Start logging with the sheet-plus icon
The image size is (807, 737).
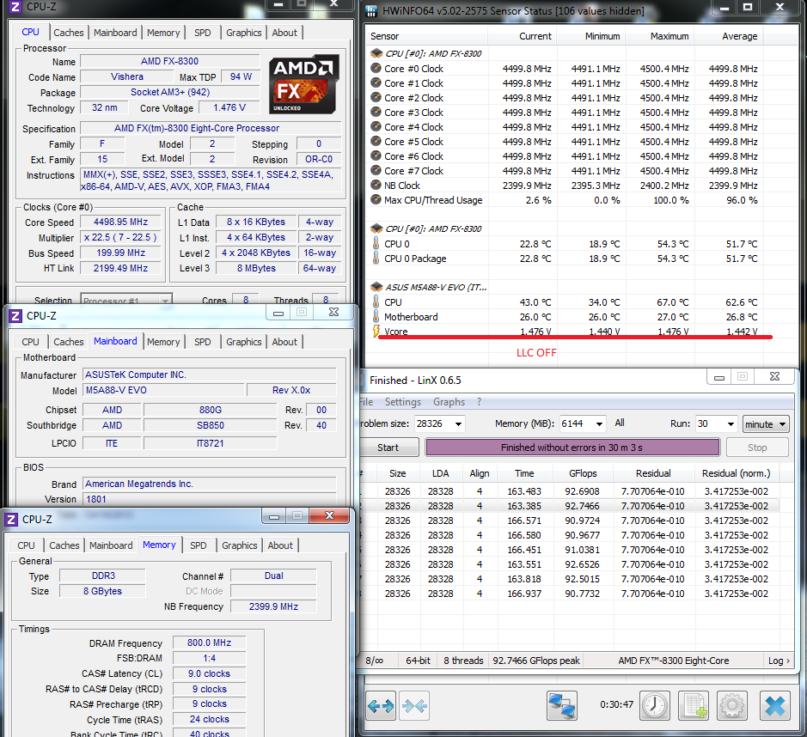point(694,705)
